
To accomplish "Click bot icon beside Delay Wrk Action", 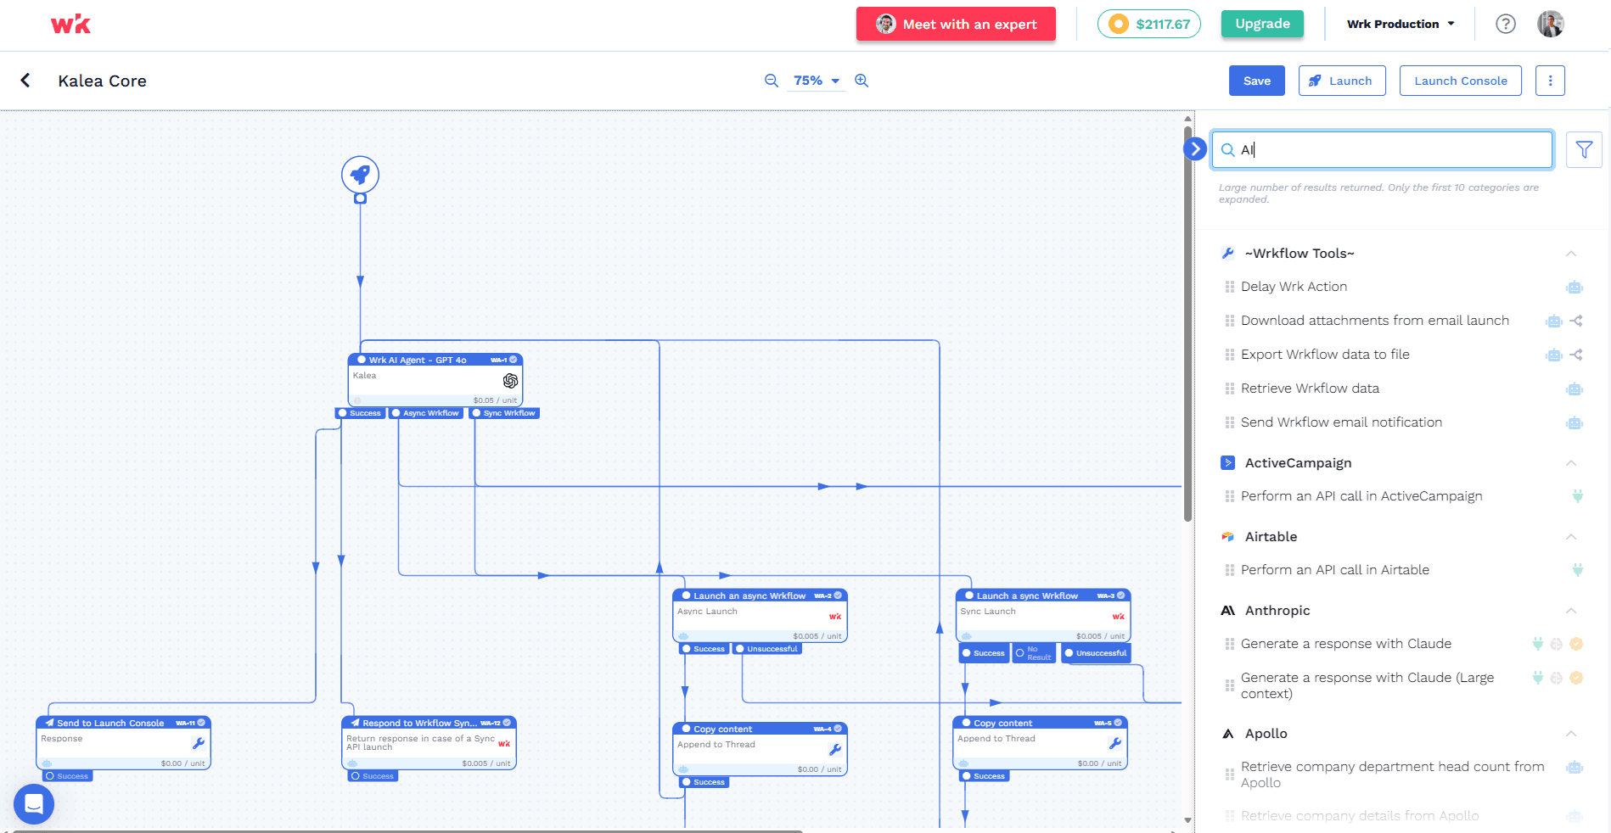I will (x=1575, y=287).
